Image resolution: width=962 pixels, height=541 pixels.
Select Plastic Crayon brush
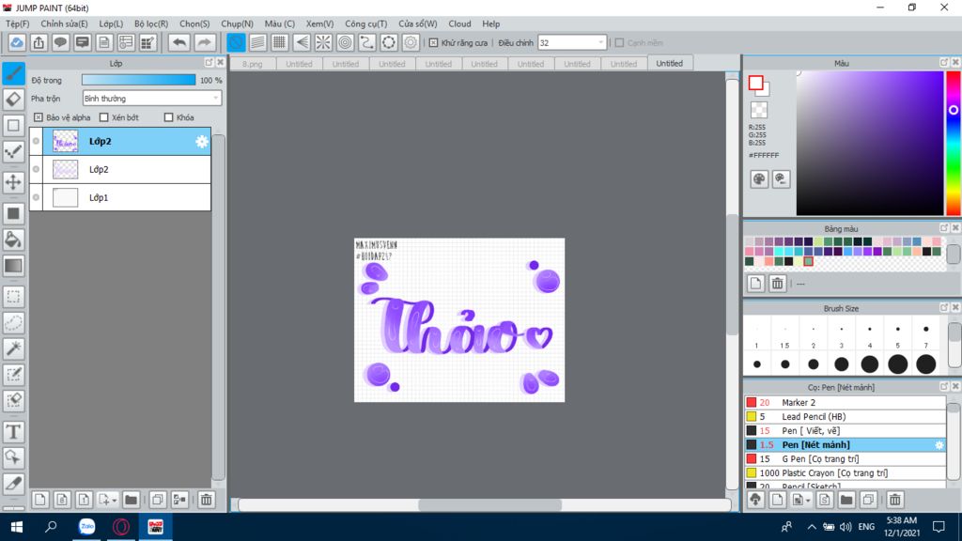coord(845,473)
